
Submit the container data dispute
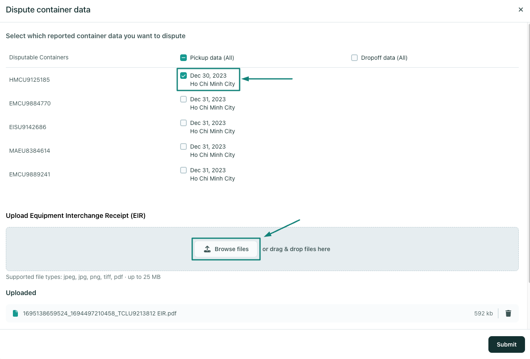coord(506,344)
